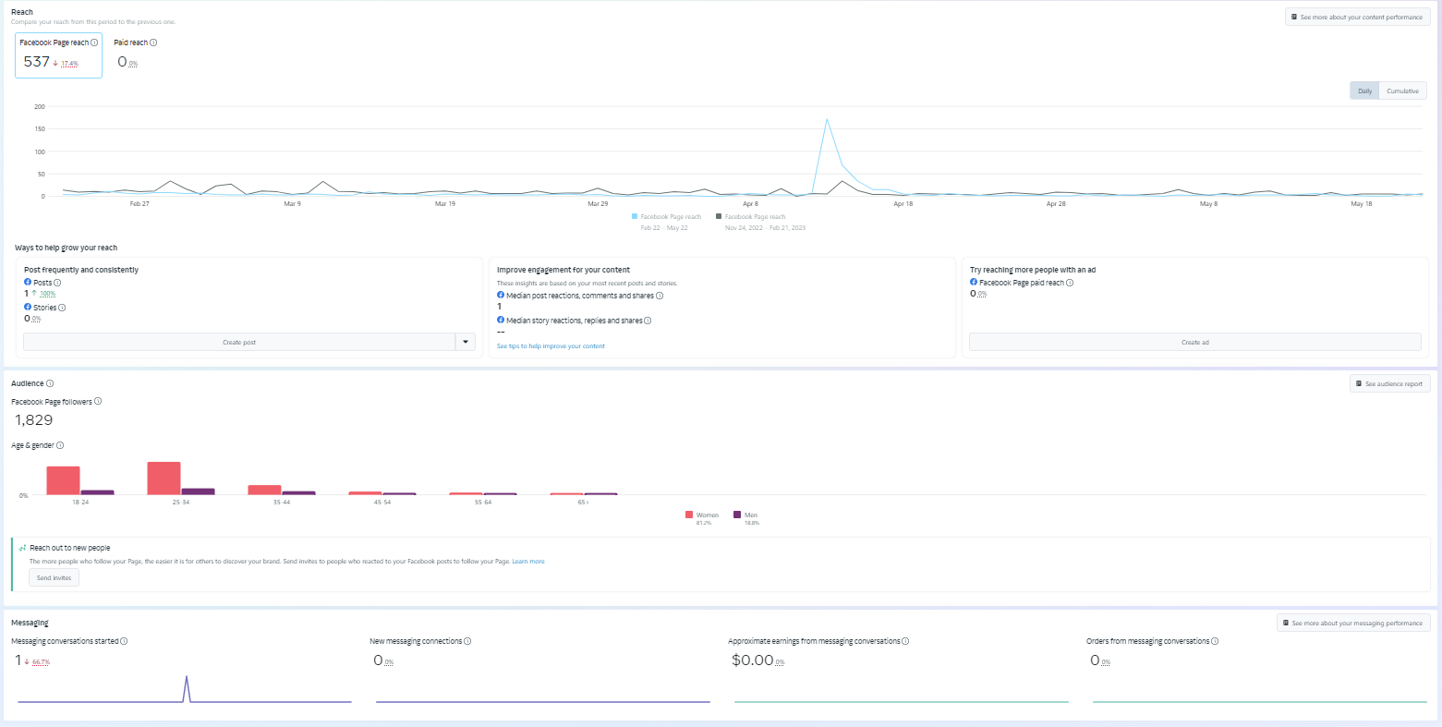The height and width of the screenshot is (727, 1442).
Task: Click info icon beside Orders from messaging conversations
Action: [x=1215, y=641]
